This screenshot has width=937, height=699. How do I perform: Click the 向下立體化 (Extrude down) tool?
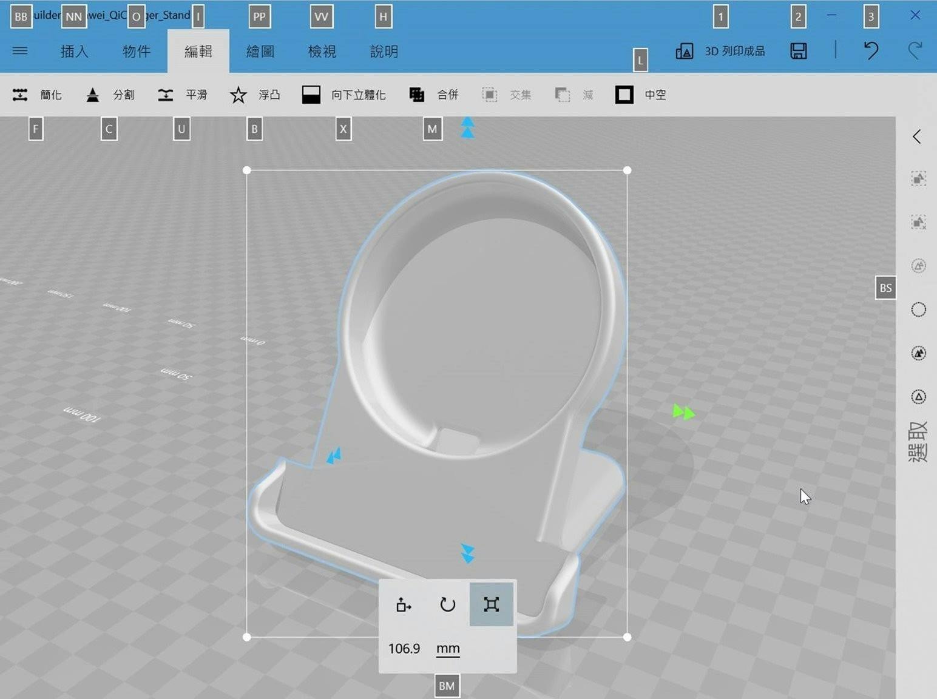[x=343, y=95]
